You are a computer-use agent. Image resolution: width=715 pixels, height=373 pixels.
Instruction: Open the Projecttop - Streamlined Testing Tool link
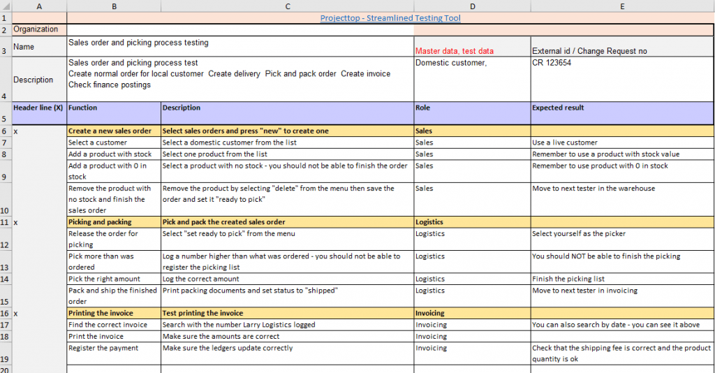pyautogui.click(x=390, y=18)
